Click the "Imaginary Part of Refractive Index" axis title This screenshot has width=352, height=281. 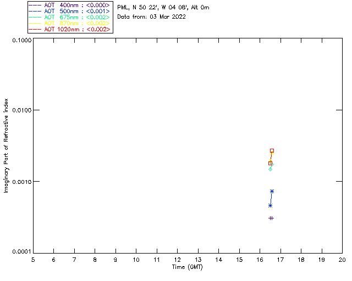pyautogui.click(x=6, y=145)
